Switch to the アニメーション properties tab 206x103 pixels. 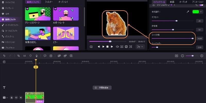pos(198,2)
